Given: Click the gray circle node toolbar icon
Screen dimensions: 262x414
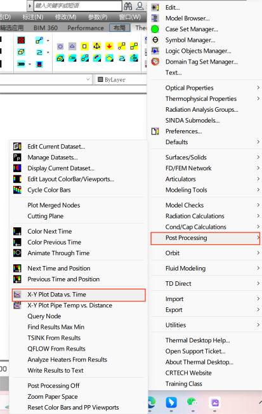Looking at the screenshot, I should [60, 47].
